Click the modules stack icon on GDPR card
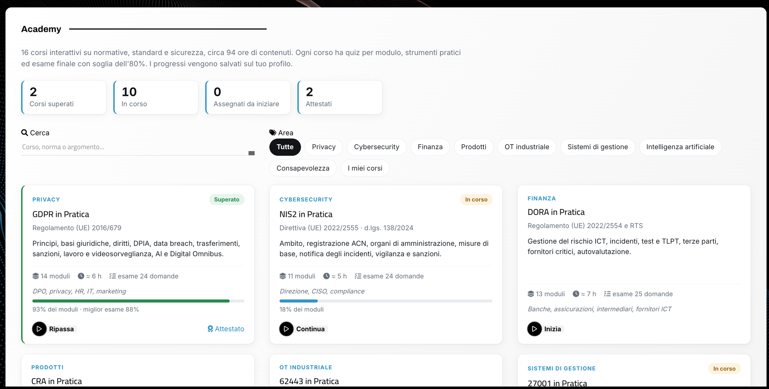 pyautogui.click(x=36, y=276)
